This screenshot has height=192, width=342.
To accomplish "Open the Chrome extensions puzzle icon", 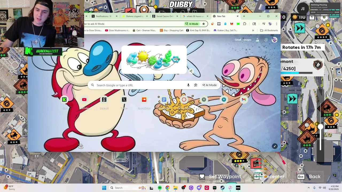I will [x=244, y=24].
